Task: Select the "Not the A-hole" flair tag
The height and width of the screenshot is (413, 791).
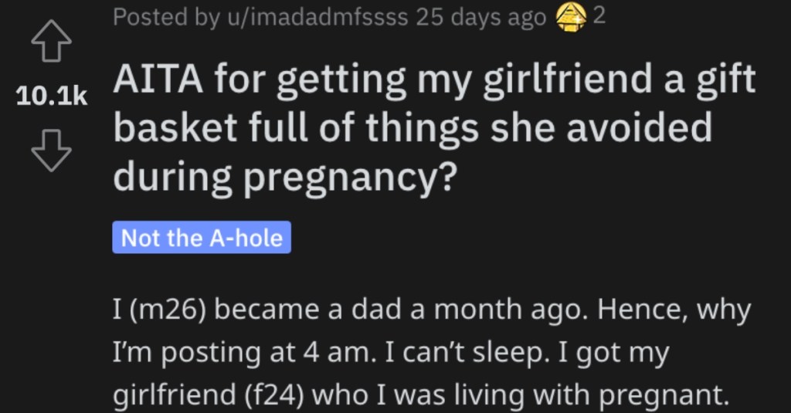Action: (x=202, y=238)
